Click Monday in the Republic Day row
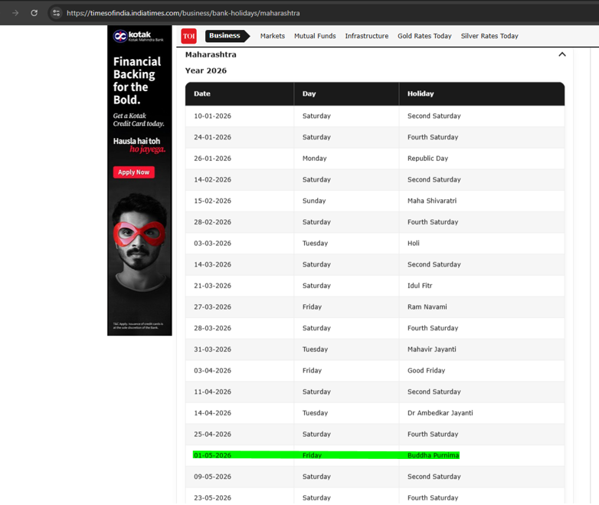 (314, 159)
